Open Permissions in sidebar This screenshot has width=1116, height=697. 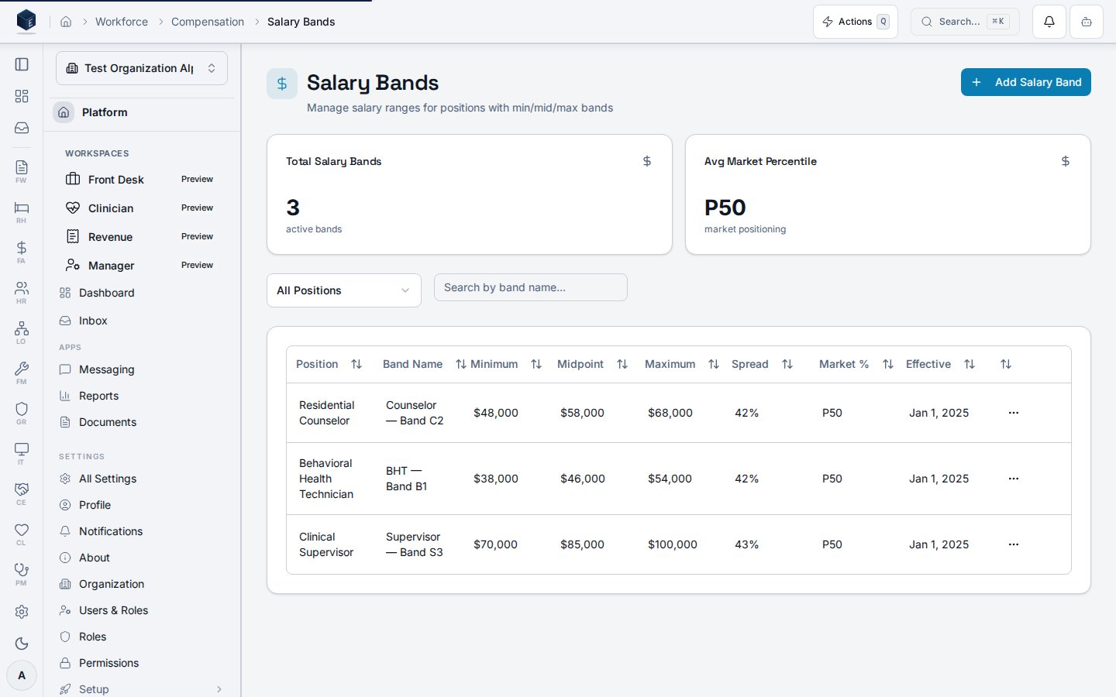[x=142, y=663]
